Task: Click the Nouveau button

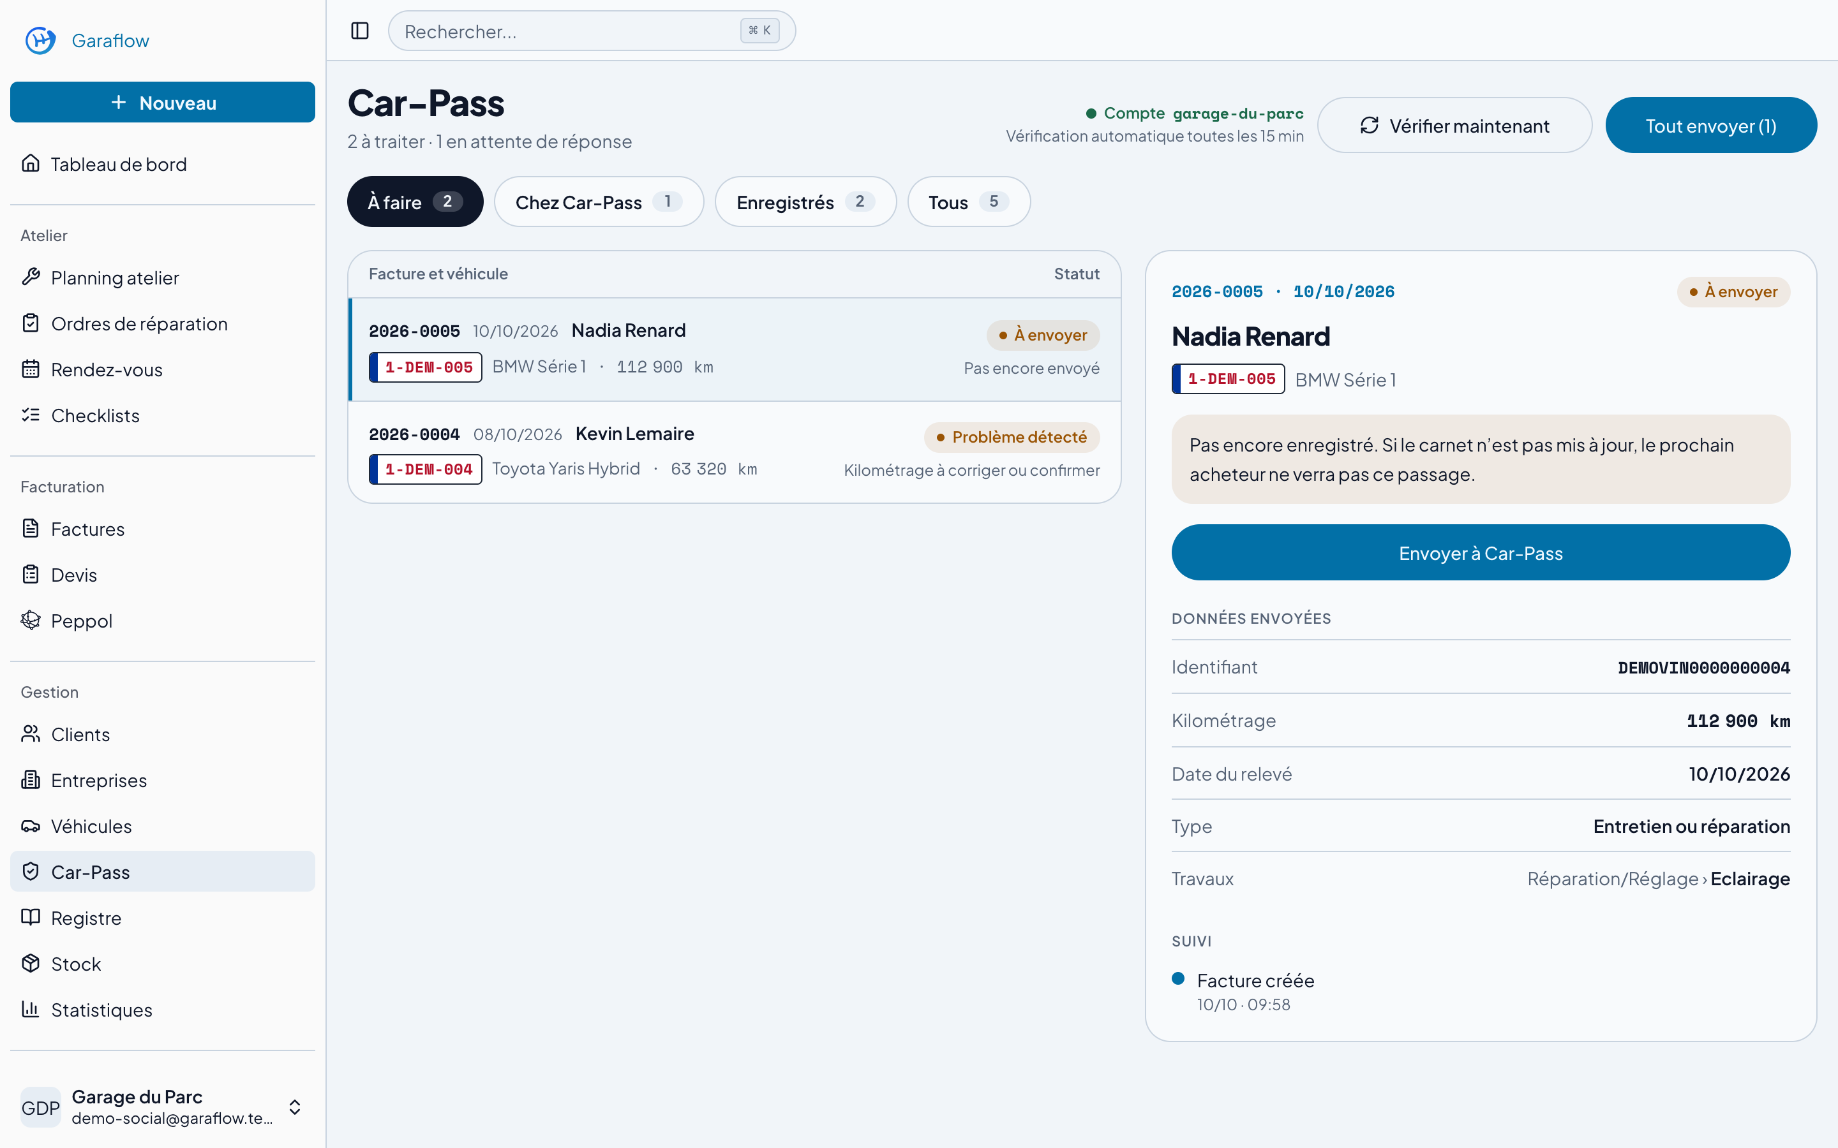Action: click(x=163, y=103)
